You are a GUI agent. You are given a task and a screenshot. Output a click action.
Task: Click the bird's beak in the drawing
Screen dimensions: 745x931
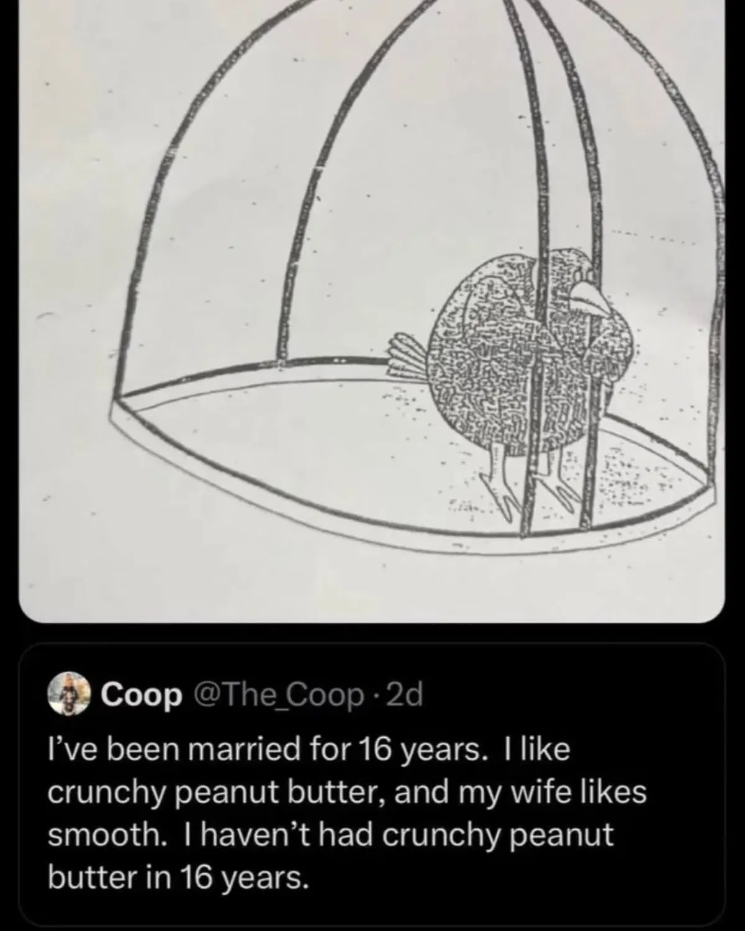(592, 297)
